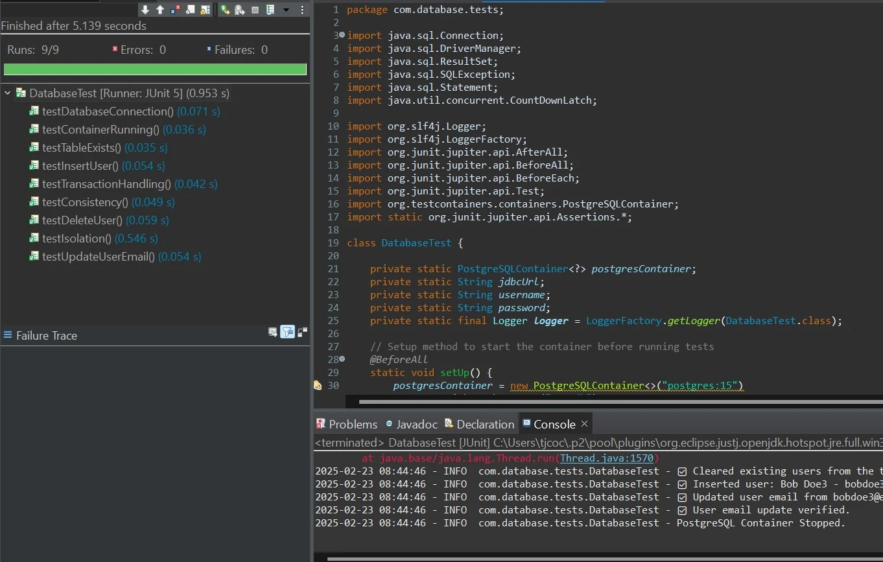Click the warning marker at line 30
The height and width of the screenshot is (562, 883).
(x=318, y=385)
